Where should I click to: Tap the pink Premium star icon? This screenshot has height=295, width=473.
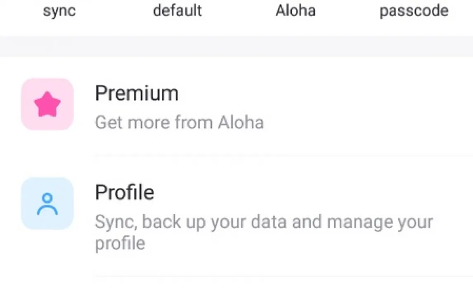click(47, 105)
